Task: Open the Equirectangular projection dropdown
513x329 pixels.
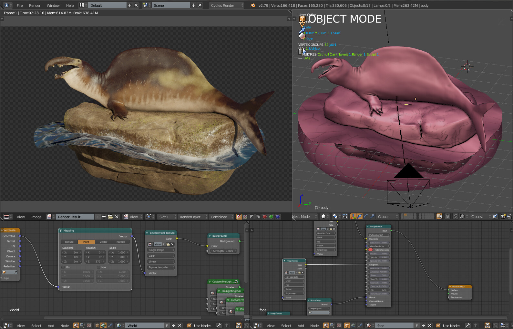Action: pos(161,267)
